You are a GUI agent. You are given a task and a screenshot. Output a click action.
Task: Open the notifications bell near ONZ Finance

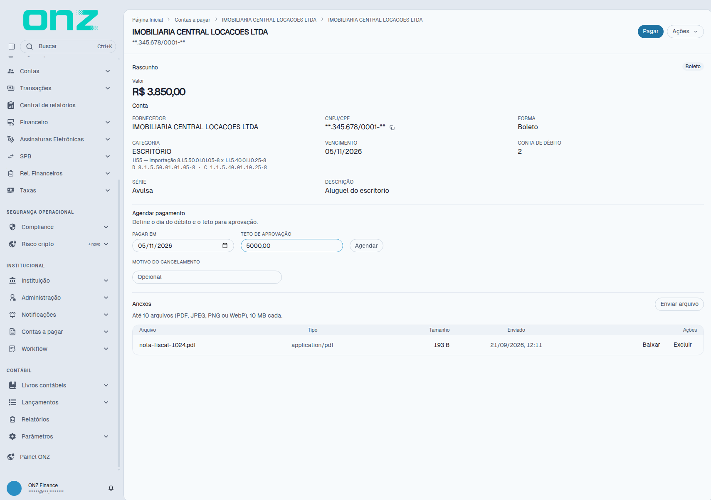tap(111, 488)
